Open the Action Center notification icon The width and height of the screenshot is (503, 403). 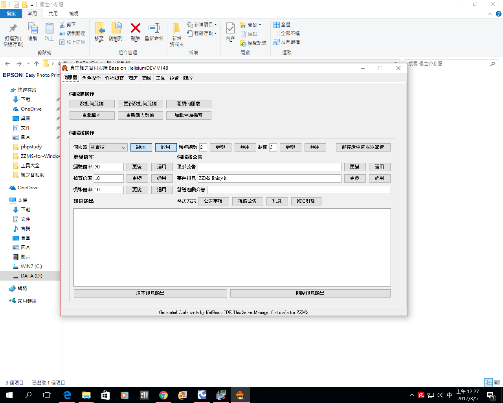[490, 395]
